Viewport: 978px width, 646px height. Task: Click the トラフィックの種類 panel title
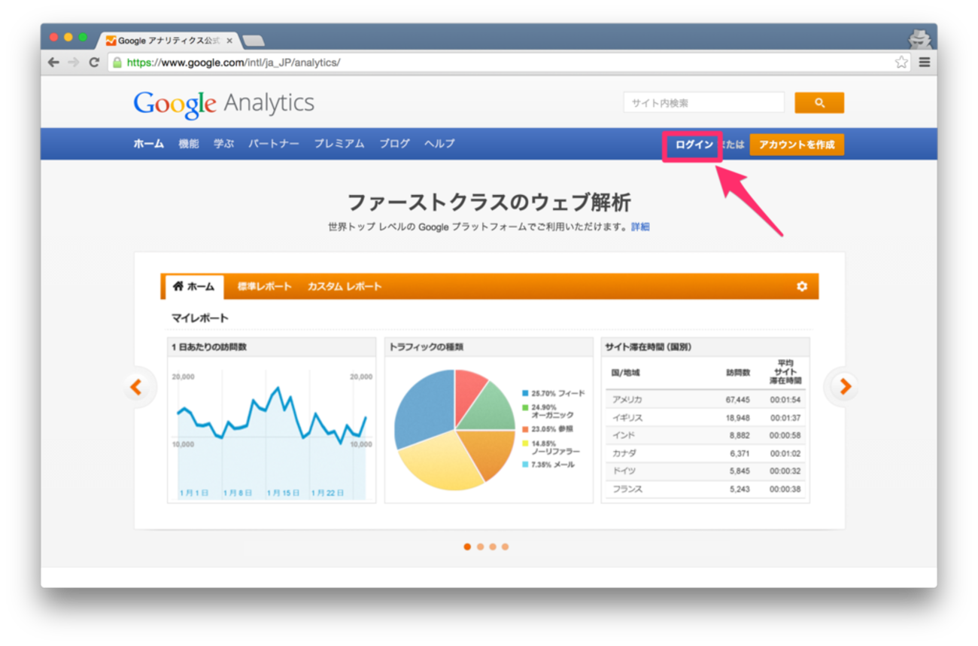[426, 347]
